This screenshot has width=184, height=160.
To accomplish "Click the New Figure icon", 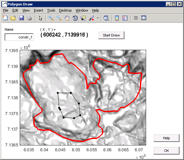I will coord(5,18).
